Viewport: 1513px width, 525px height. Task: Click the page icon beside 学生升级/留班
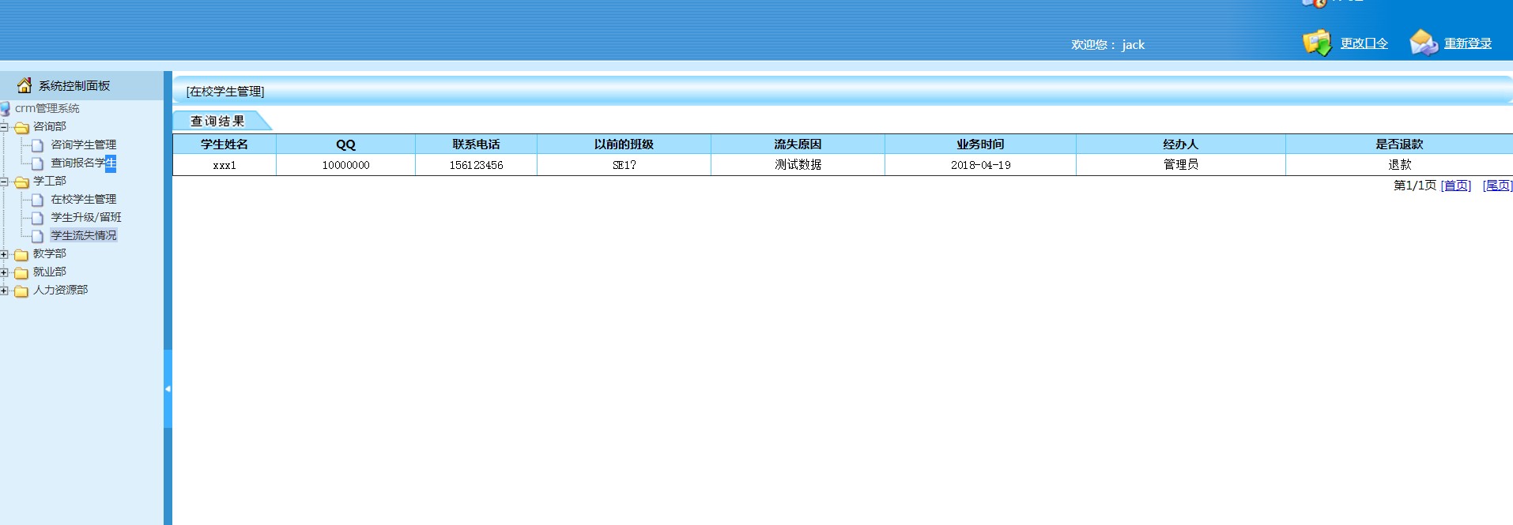(x=37, y=218)
